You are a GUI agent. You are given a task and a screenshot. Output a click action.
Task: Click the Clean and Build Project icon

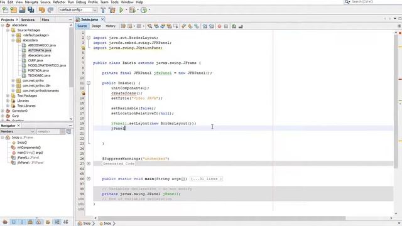click(112, 10)
